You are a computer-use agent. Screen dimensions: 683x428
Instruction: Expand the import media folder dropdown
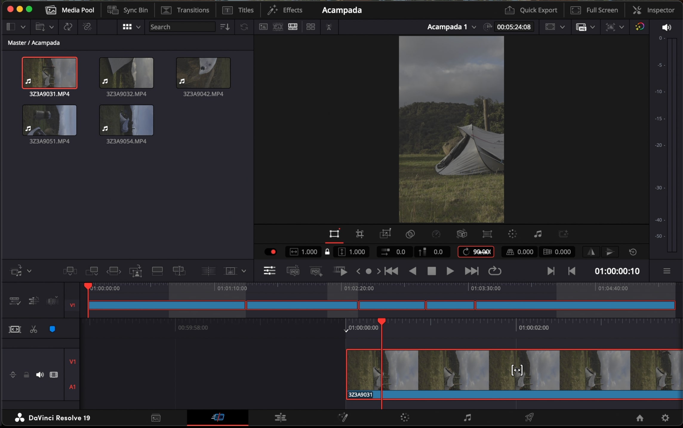point(51,27)
